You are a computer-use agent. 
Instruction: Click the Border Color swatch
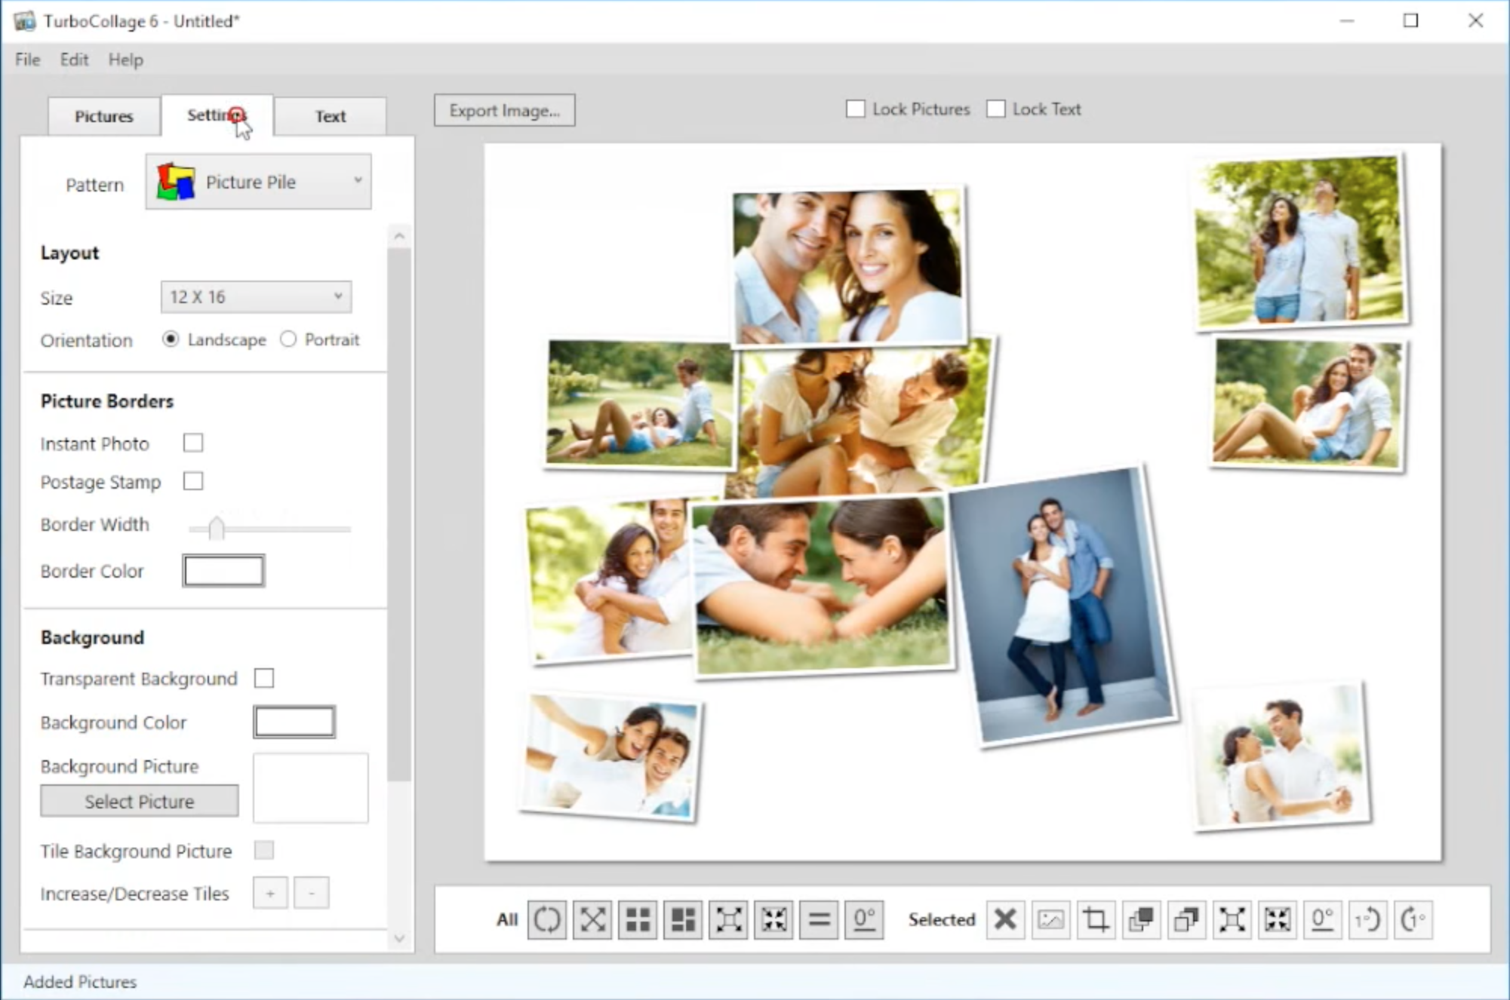coord(223,572)
